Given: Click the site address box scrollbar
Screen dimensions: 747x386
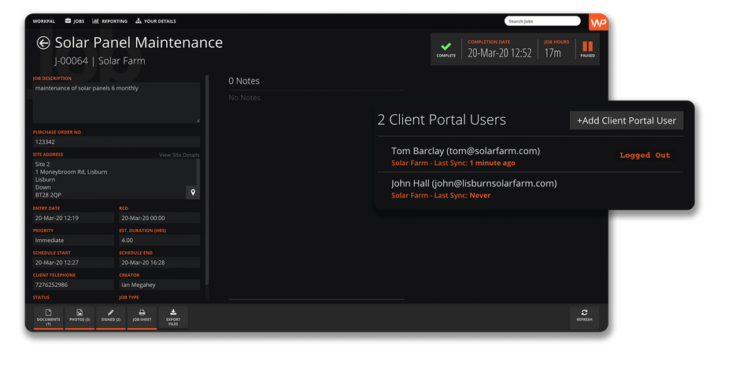Looking at the screenshot, I should (x=198, y=172).
